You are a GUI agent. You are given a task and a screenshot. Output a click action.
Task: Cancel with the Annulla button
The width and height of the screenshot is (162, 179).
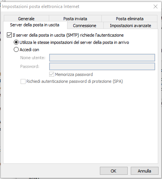point(144,171)
